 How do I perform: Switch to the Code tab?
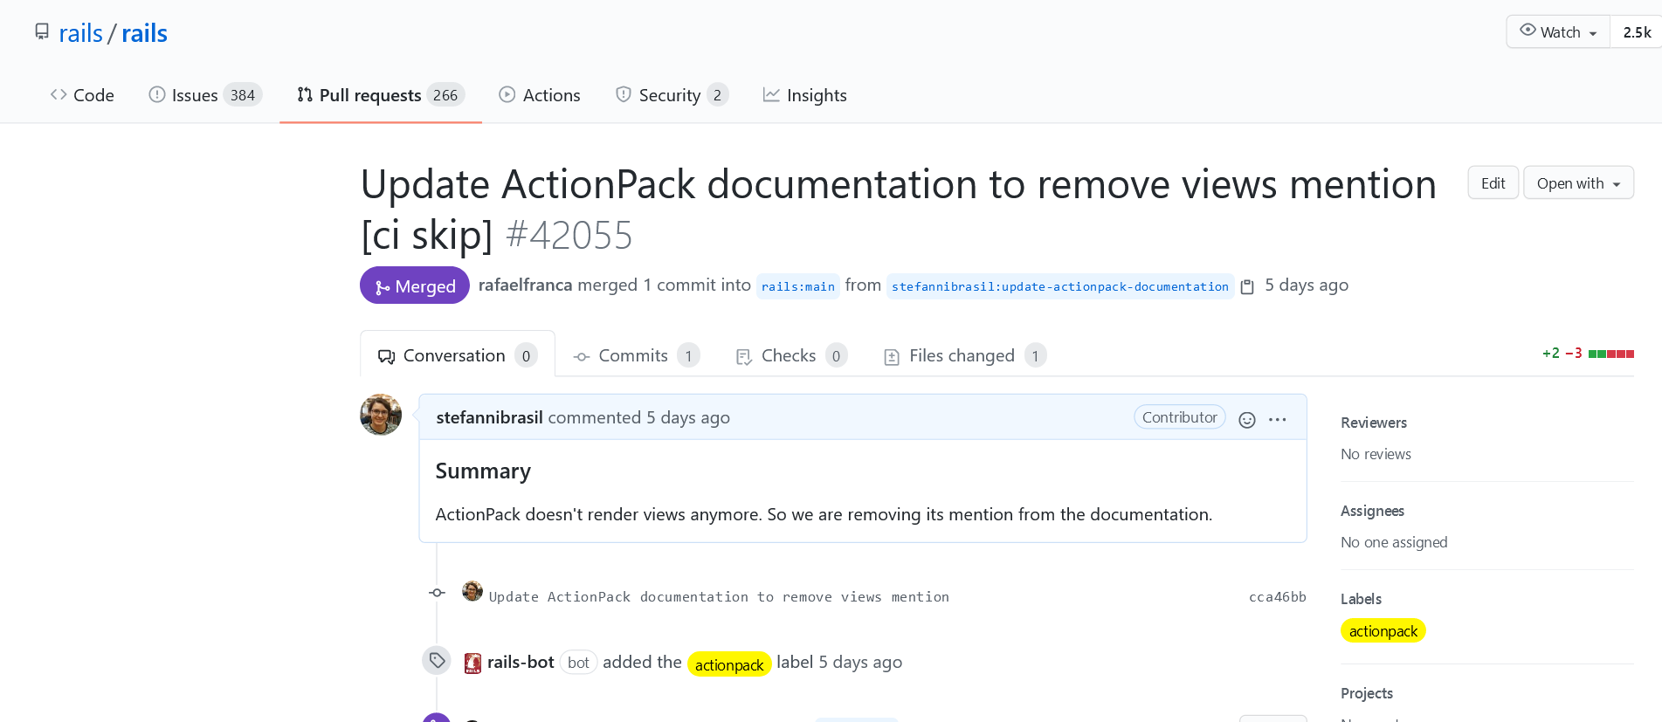[82, 95]
